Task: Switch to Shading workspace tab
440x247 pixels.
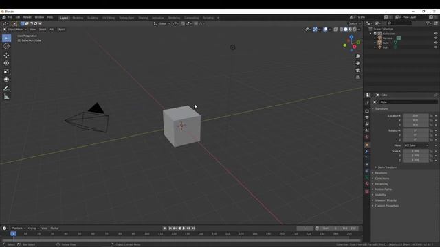Action: 143,18
